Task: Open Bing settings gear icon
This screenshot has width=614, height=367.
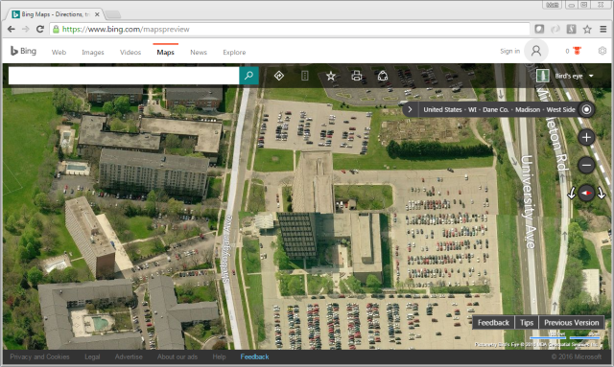Action: (x=602, y=51)
